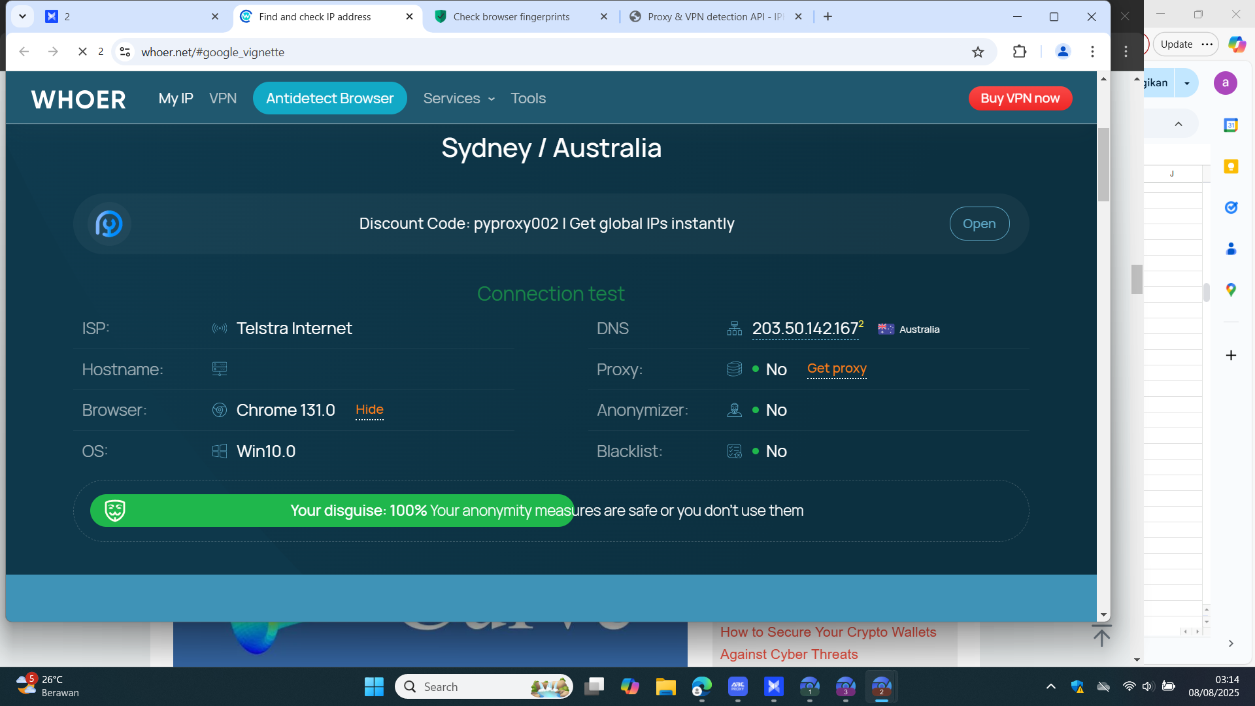The image size is (1255, 706).
Task: Open Google Calendar icon in the side panel
Action: (1231, 125)
